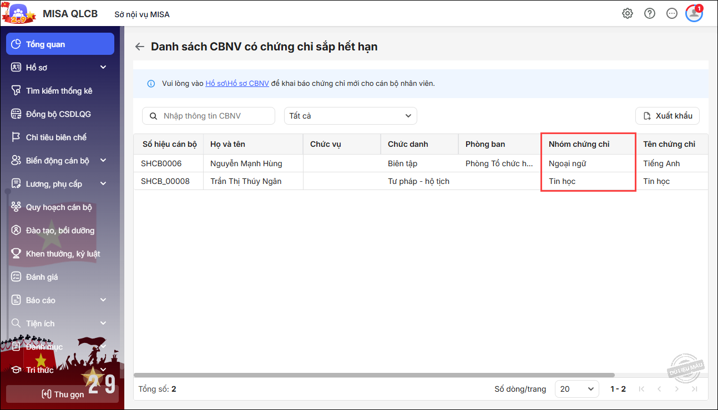Open Đào tạo, bồi dưỡng menu item
The width and height of the screenshot is (718, 410).
coord(60,230)
